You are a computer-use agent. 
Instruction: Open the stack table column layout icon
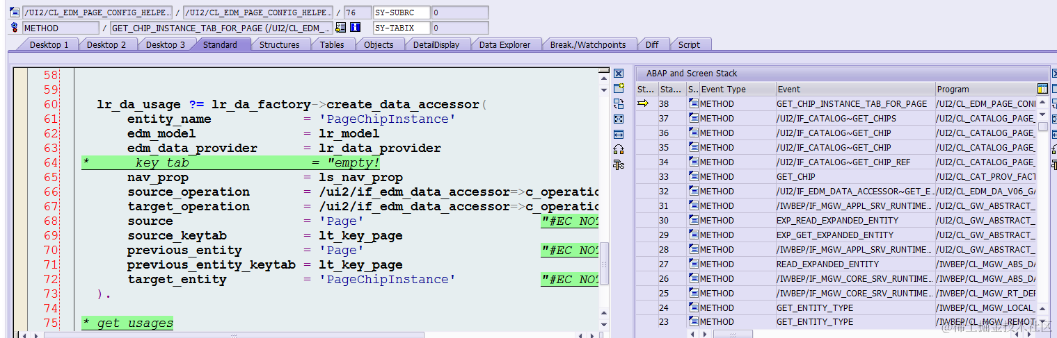[1042, 89]
